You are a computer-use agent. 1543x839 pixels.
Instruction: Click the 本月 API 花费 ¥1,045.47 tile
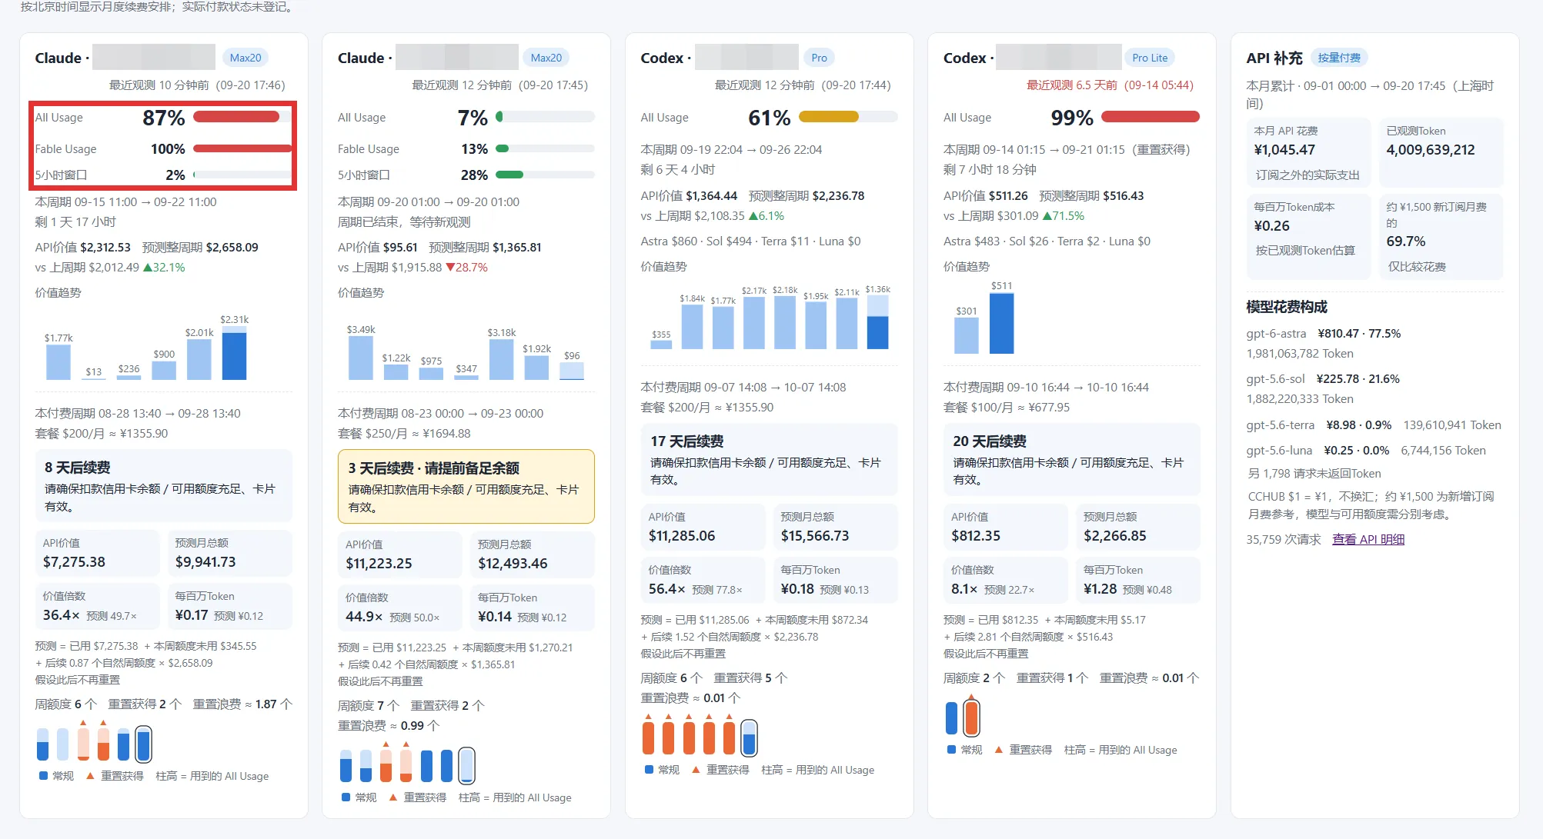(1308, 152)
